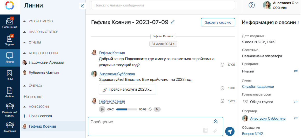Attach file with paperclip in message box

click(215, 130)
